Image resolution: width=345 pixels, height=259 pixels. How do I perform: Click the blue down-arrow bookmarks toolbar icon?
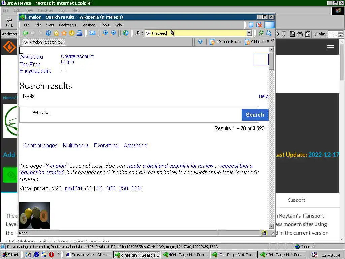[200, 41]
